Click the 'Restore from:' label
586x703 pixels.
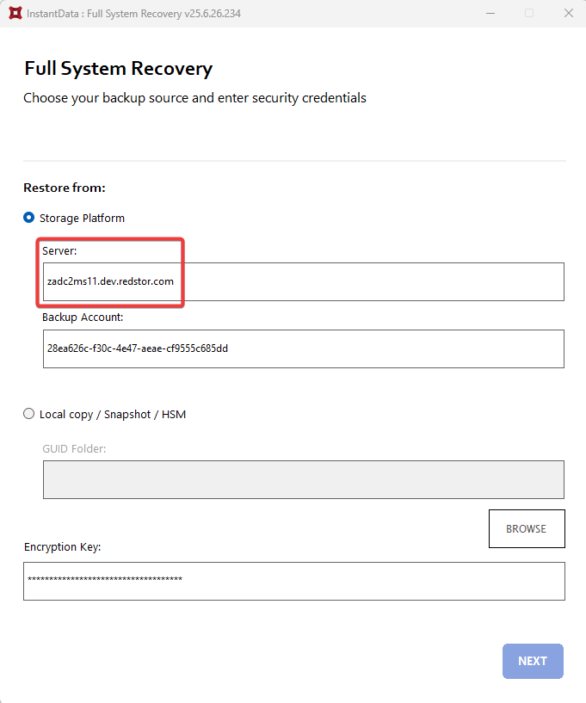click(x=65, y=188)
